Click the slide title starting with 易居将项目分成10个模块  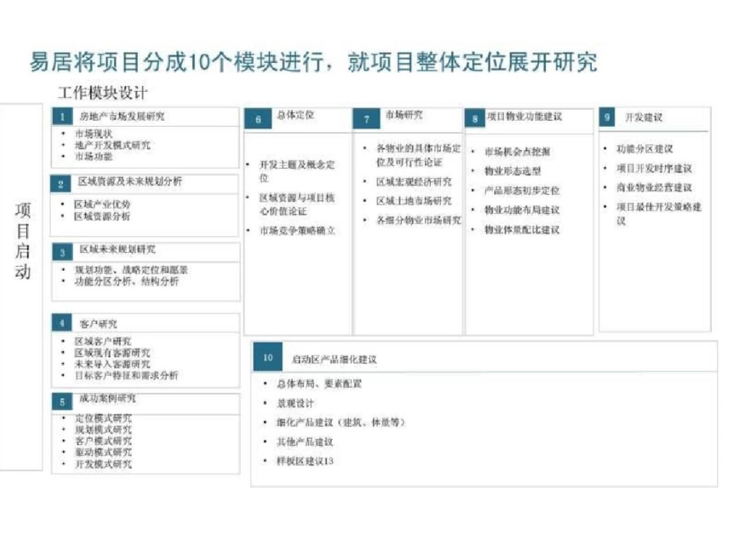(313, 62)
